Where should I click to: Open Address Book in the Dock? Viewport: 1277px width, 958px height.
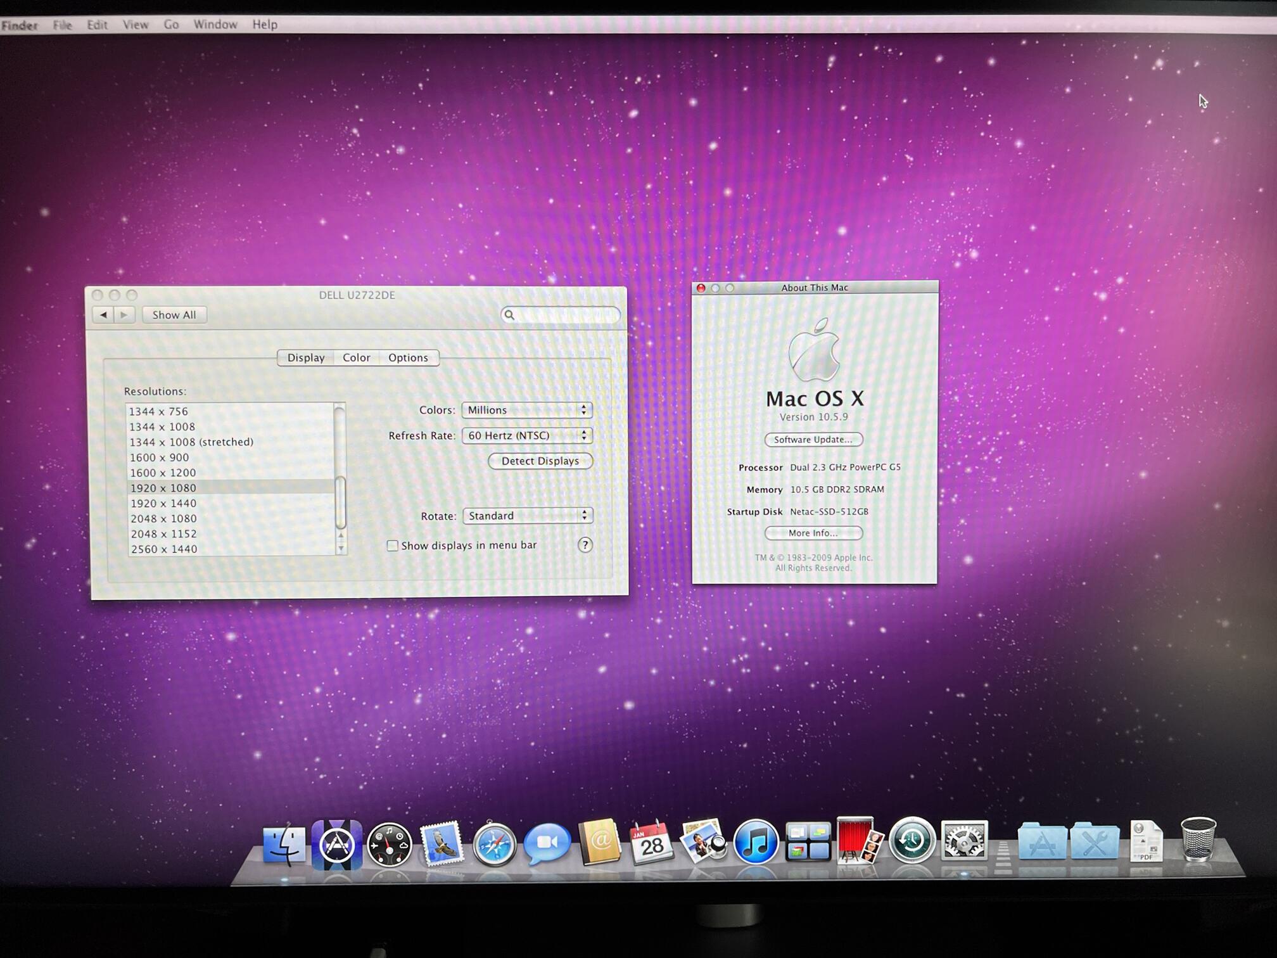click(x=599, y=842)
